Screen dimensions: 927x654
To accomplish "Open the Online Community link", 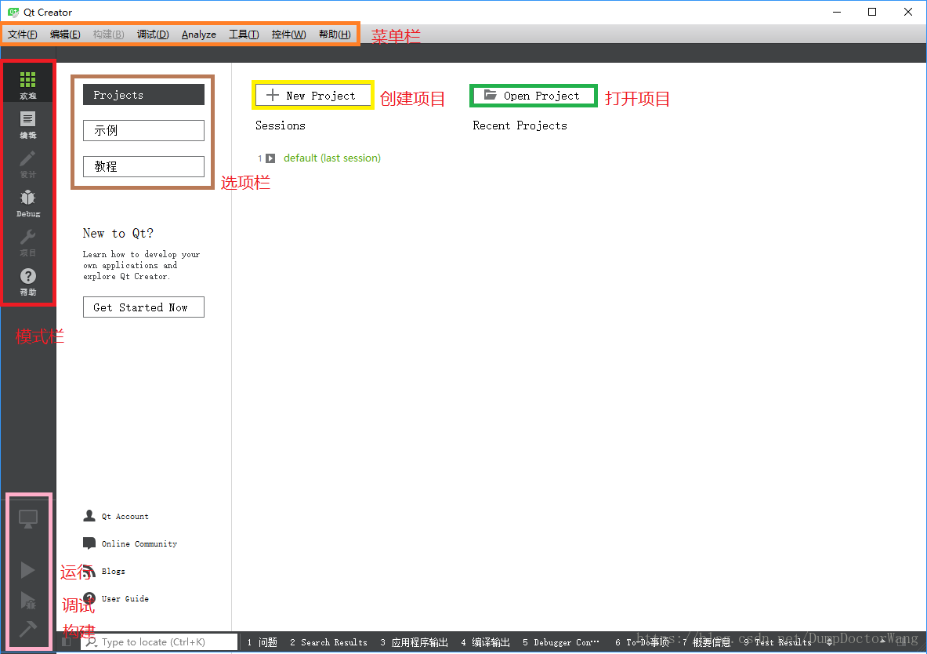I will pos(139,544).
